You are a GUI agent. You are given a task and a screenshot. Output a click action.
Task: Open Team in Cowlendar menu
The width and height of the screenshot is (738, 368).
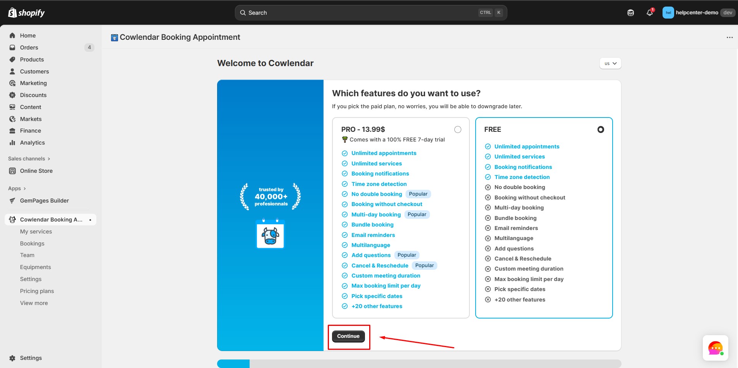tap(27, 255)
